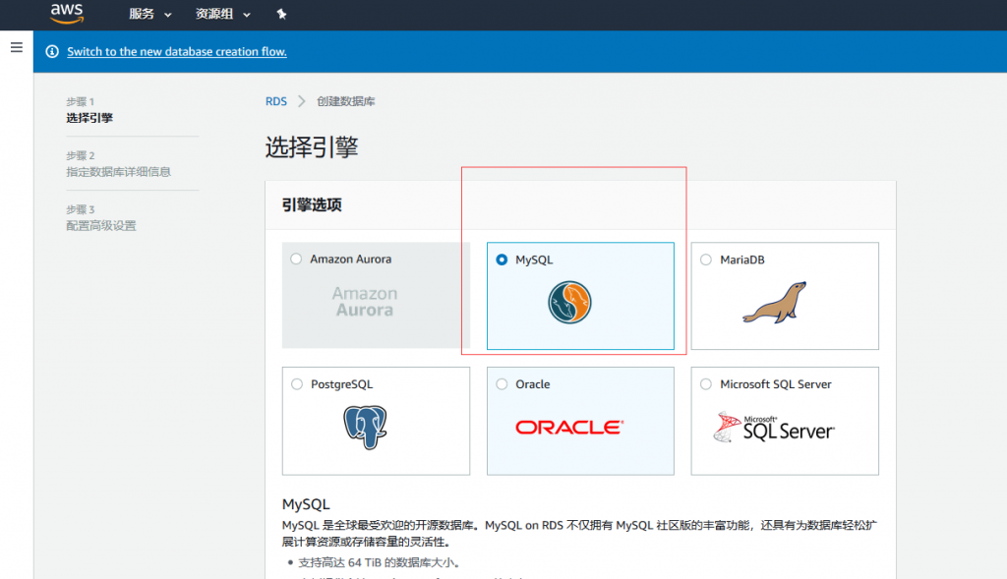Select step 1 选择引擎 in sidebar

[x=89, y=118]
